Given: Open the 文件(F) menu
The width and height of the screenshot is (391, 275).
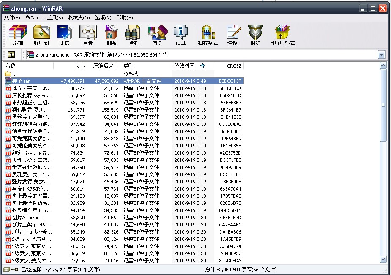Looking at the screenshot, I should [12, 18].
